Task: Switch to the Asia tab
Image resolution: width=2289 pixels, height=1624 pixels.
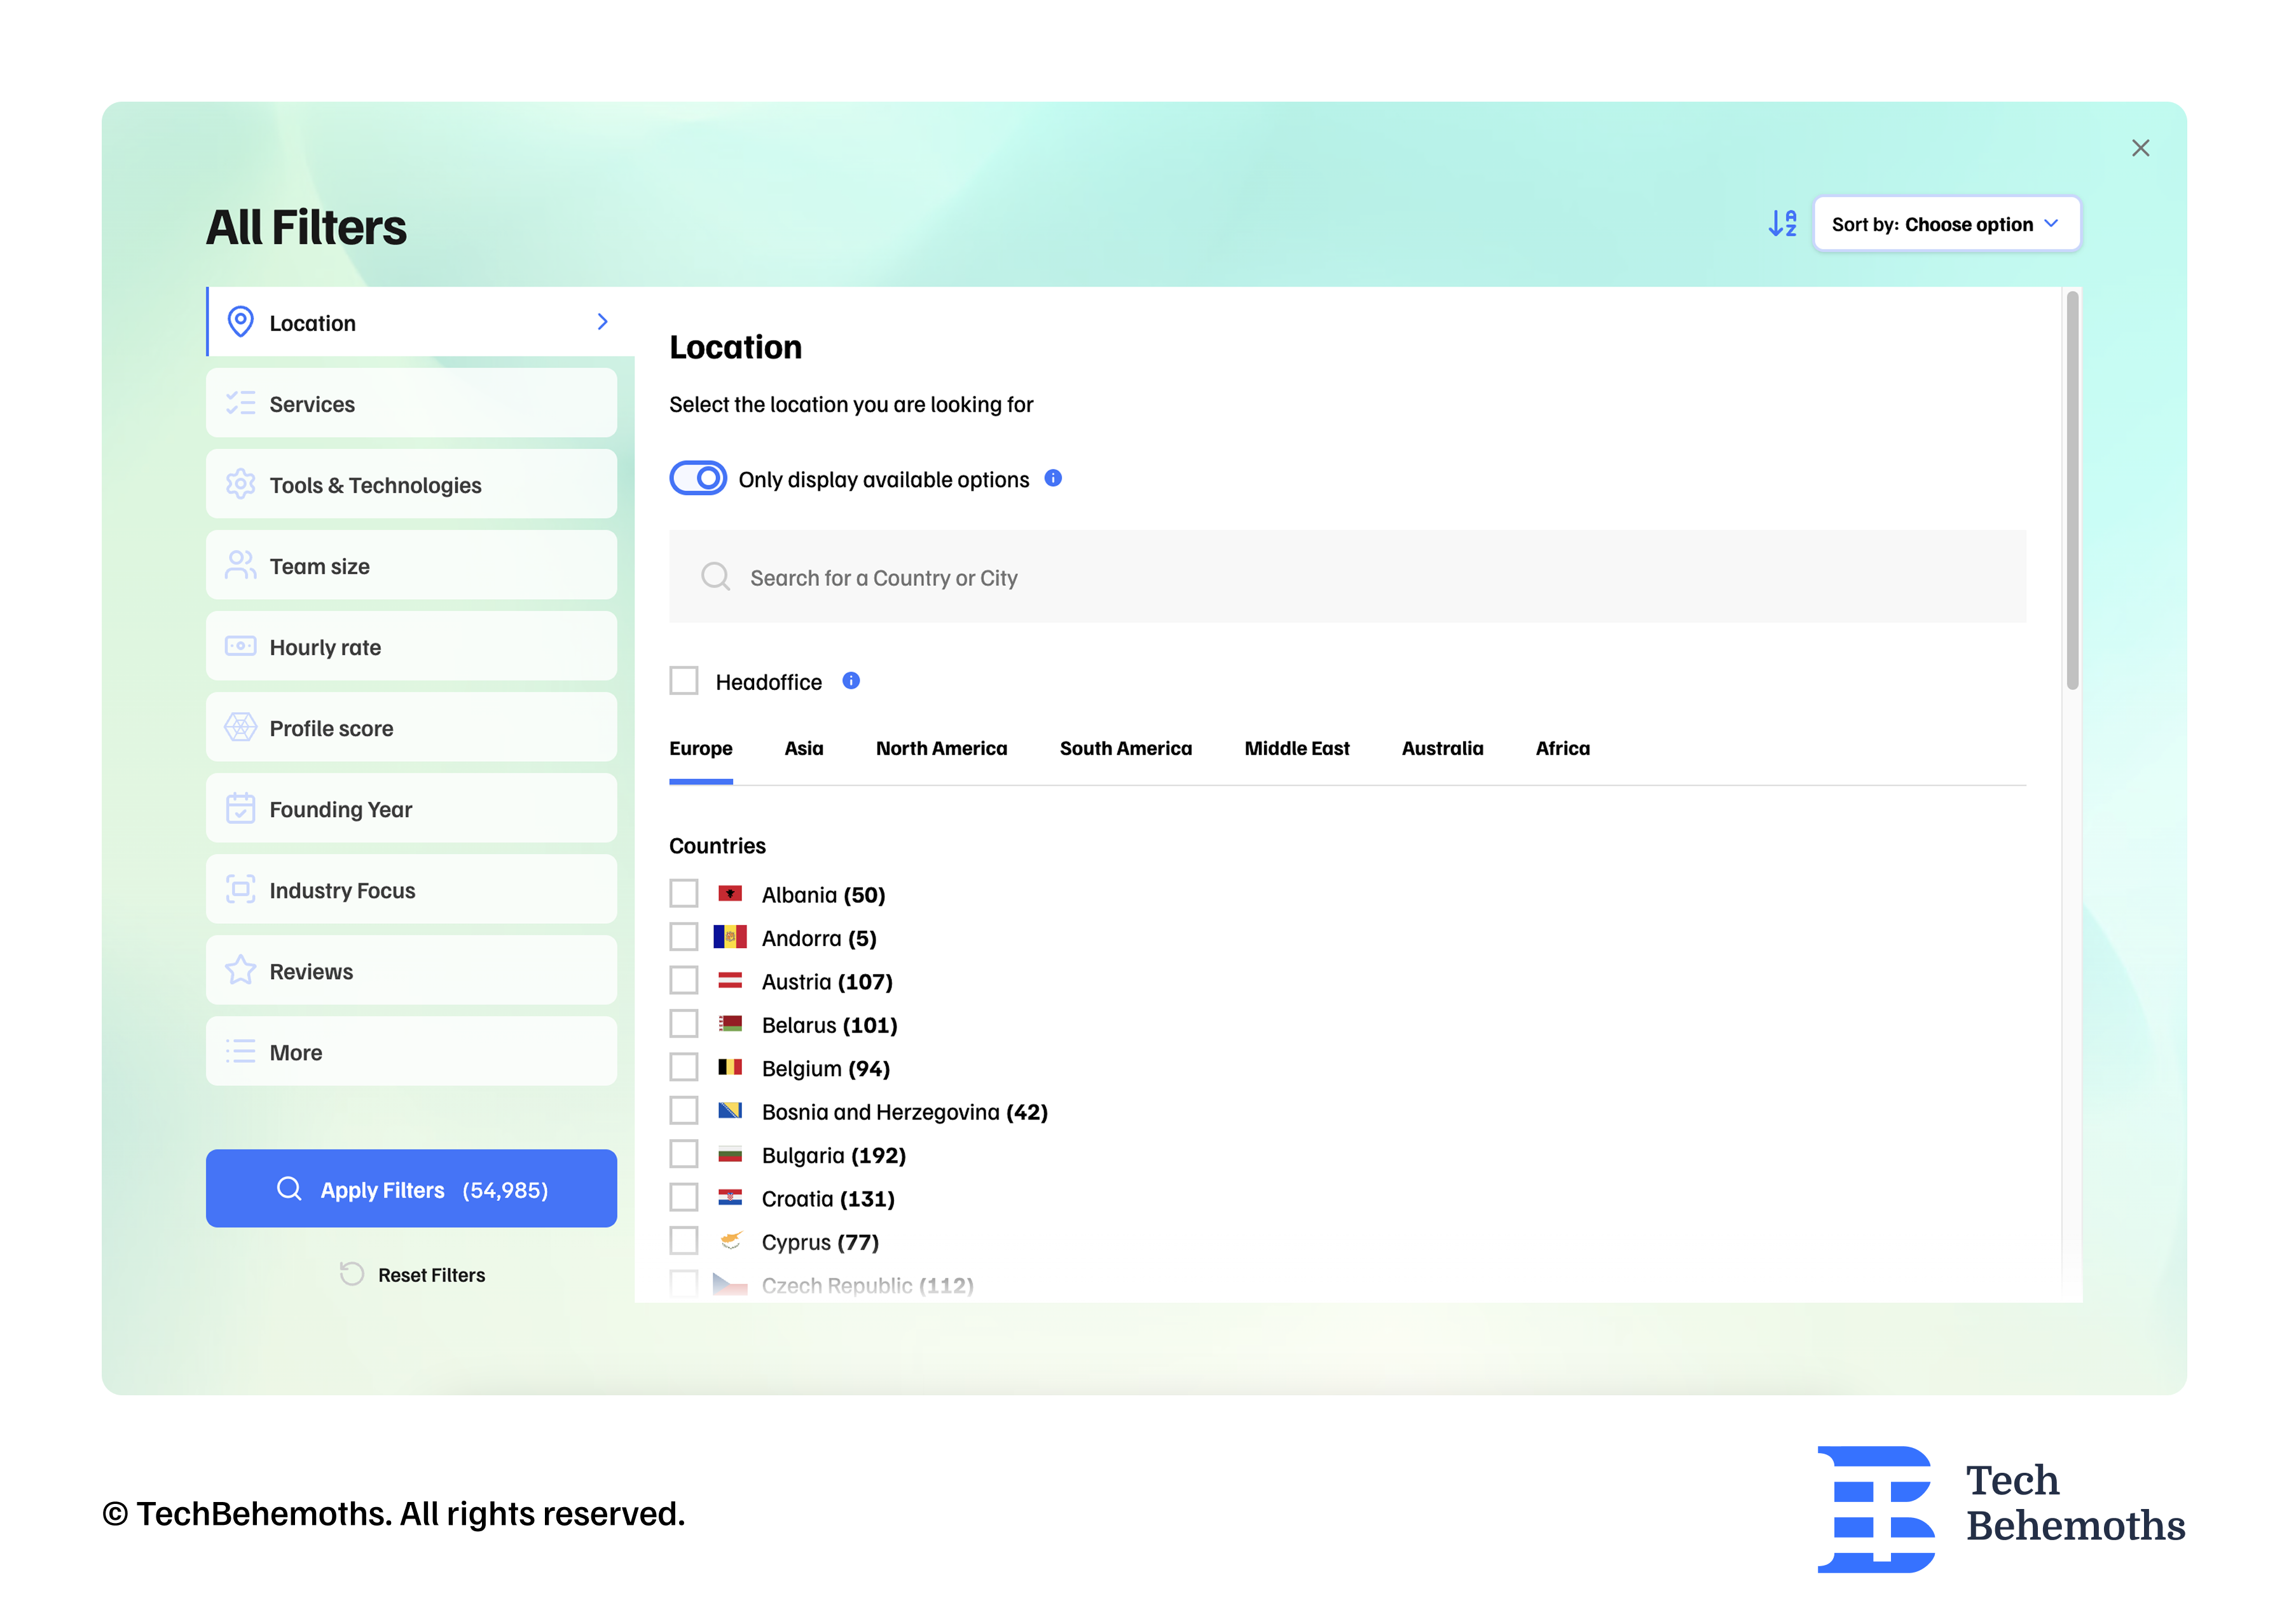Action: tap(804, 748)
